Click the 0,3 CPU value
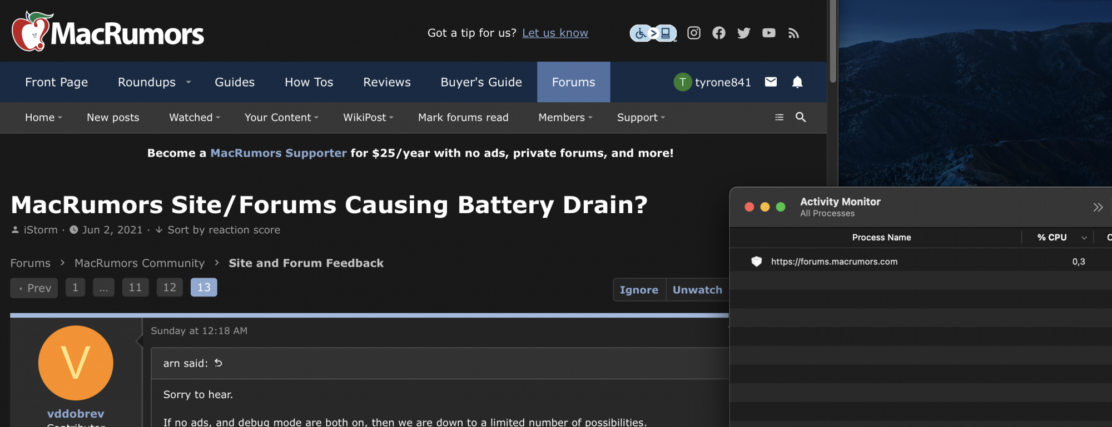The width and height of the screenshot is (1112, 427). coord(1079,262)
